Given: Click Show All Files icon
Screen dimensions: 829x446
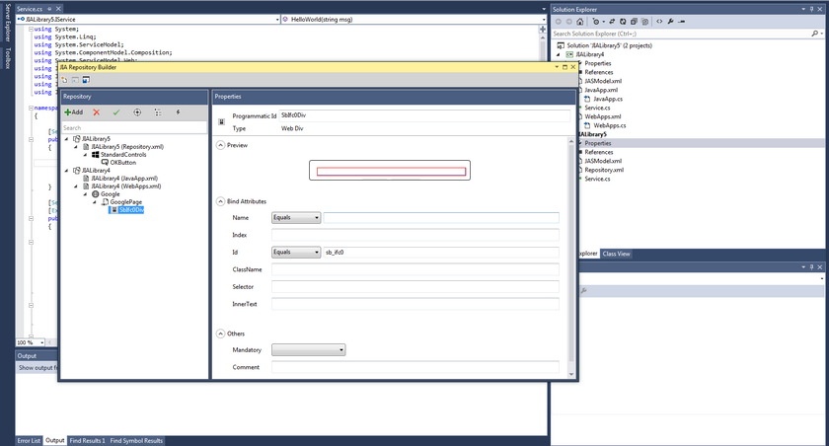Looking at the screenshot, I should 645,22.
